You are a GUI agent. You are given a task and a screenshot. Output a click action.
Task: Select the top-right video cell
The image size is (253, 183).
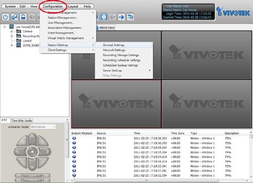(x=207, y=55)
